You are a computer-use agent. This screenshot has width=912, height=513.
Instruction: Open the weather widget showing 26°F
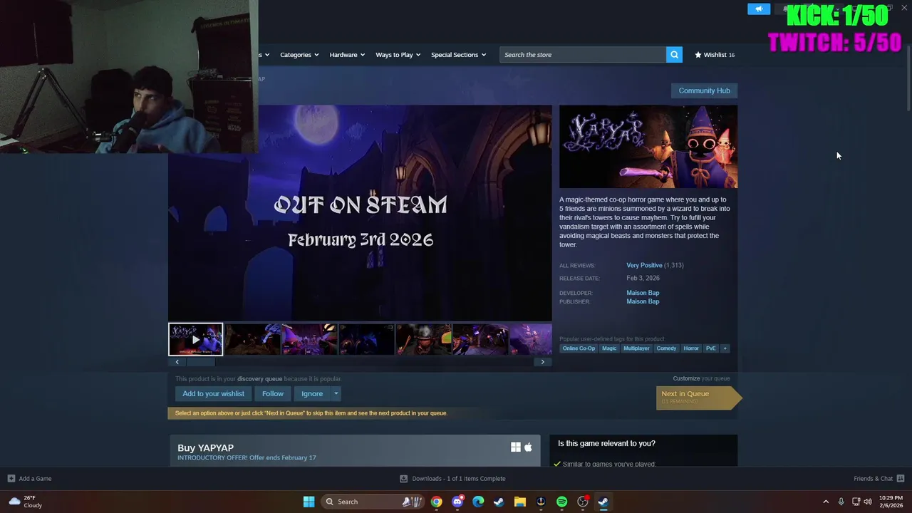point(26,502)
